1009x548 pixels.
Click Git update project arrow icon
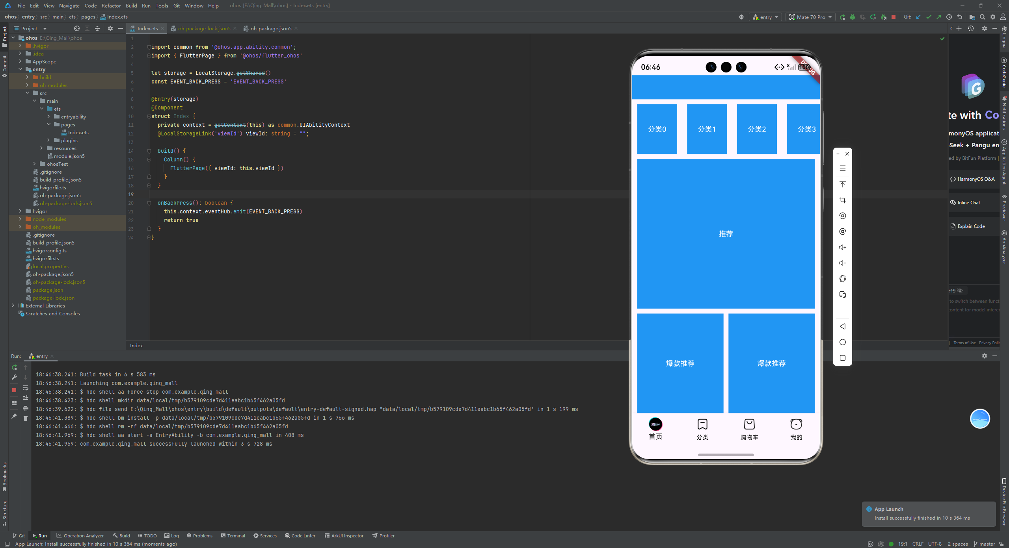(x=918, y=17)
